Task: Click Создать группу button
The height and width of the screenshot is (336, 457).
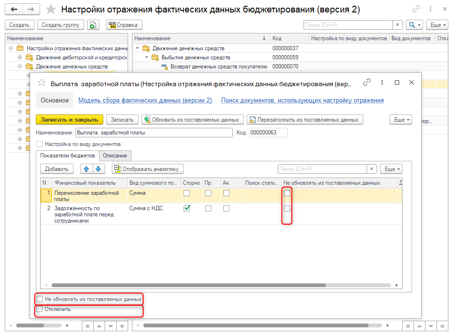Action: click(60, 25)
